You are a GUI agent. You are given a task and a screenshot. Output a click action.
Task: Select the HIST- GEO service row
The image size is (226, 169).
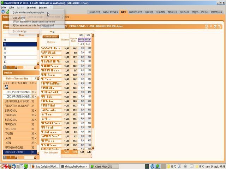20,129
